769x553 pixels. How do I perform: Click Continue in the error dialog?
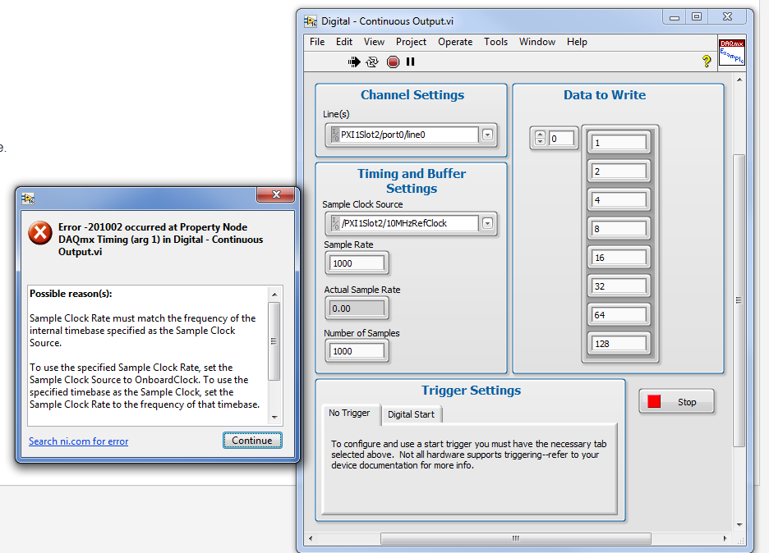[252, 441]
